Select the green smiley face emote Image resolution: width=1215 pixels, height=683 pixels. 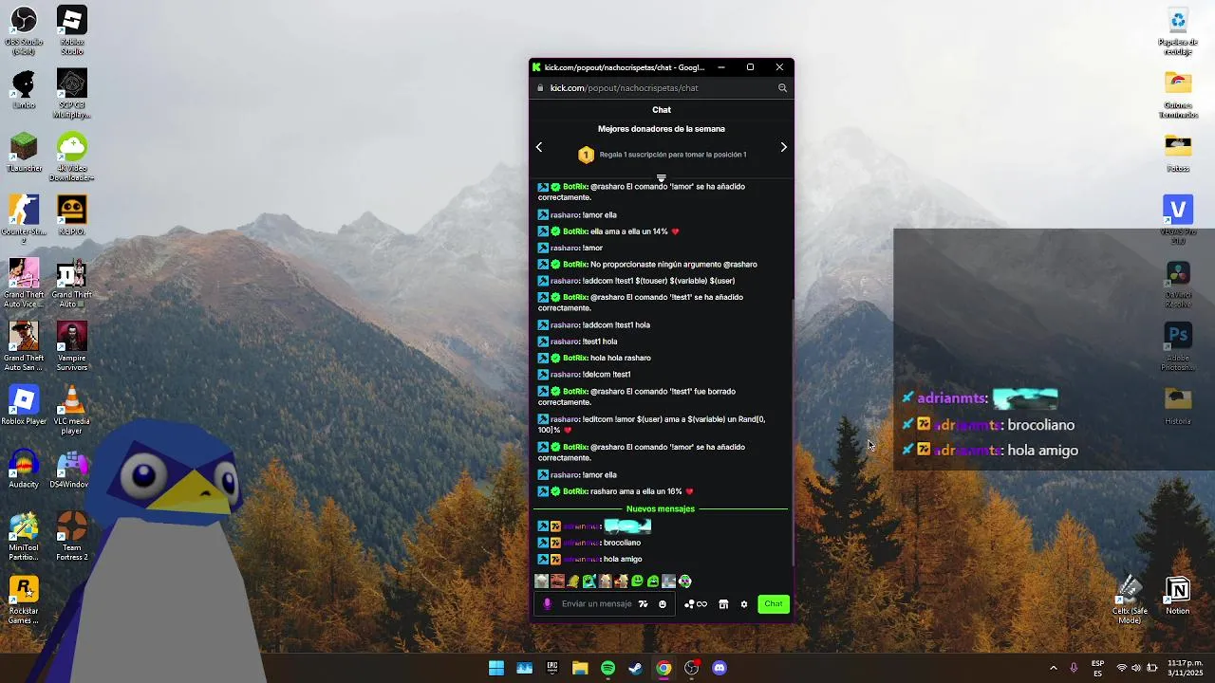(637, 581)
